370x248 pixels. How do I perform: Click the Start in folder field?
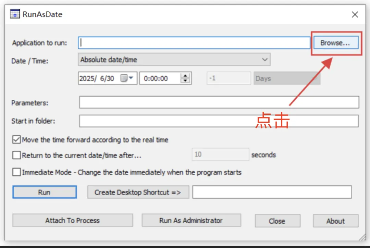click(x=219, y=121)
